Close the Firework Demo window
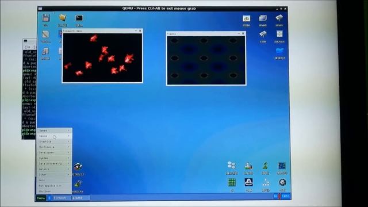This screenshot has height=207, width=368. tap(140, 30)
